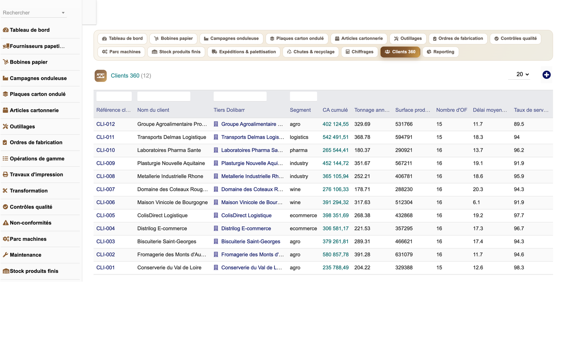Sort by the CA cumulé column header
The image size is (565, 349).
335,110
